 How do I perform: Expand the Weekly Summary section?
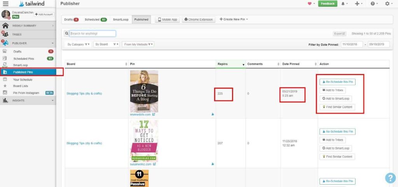point(53,26)
